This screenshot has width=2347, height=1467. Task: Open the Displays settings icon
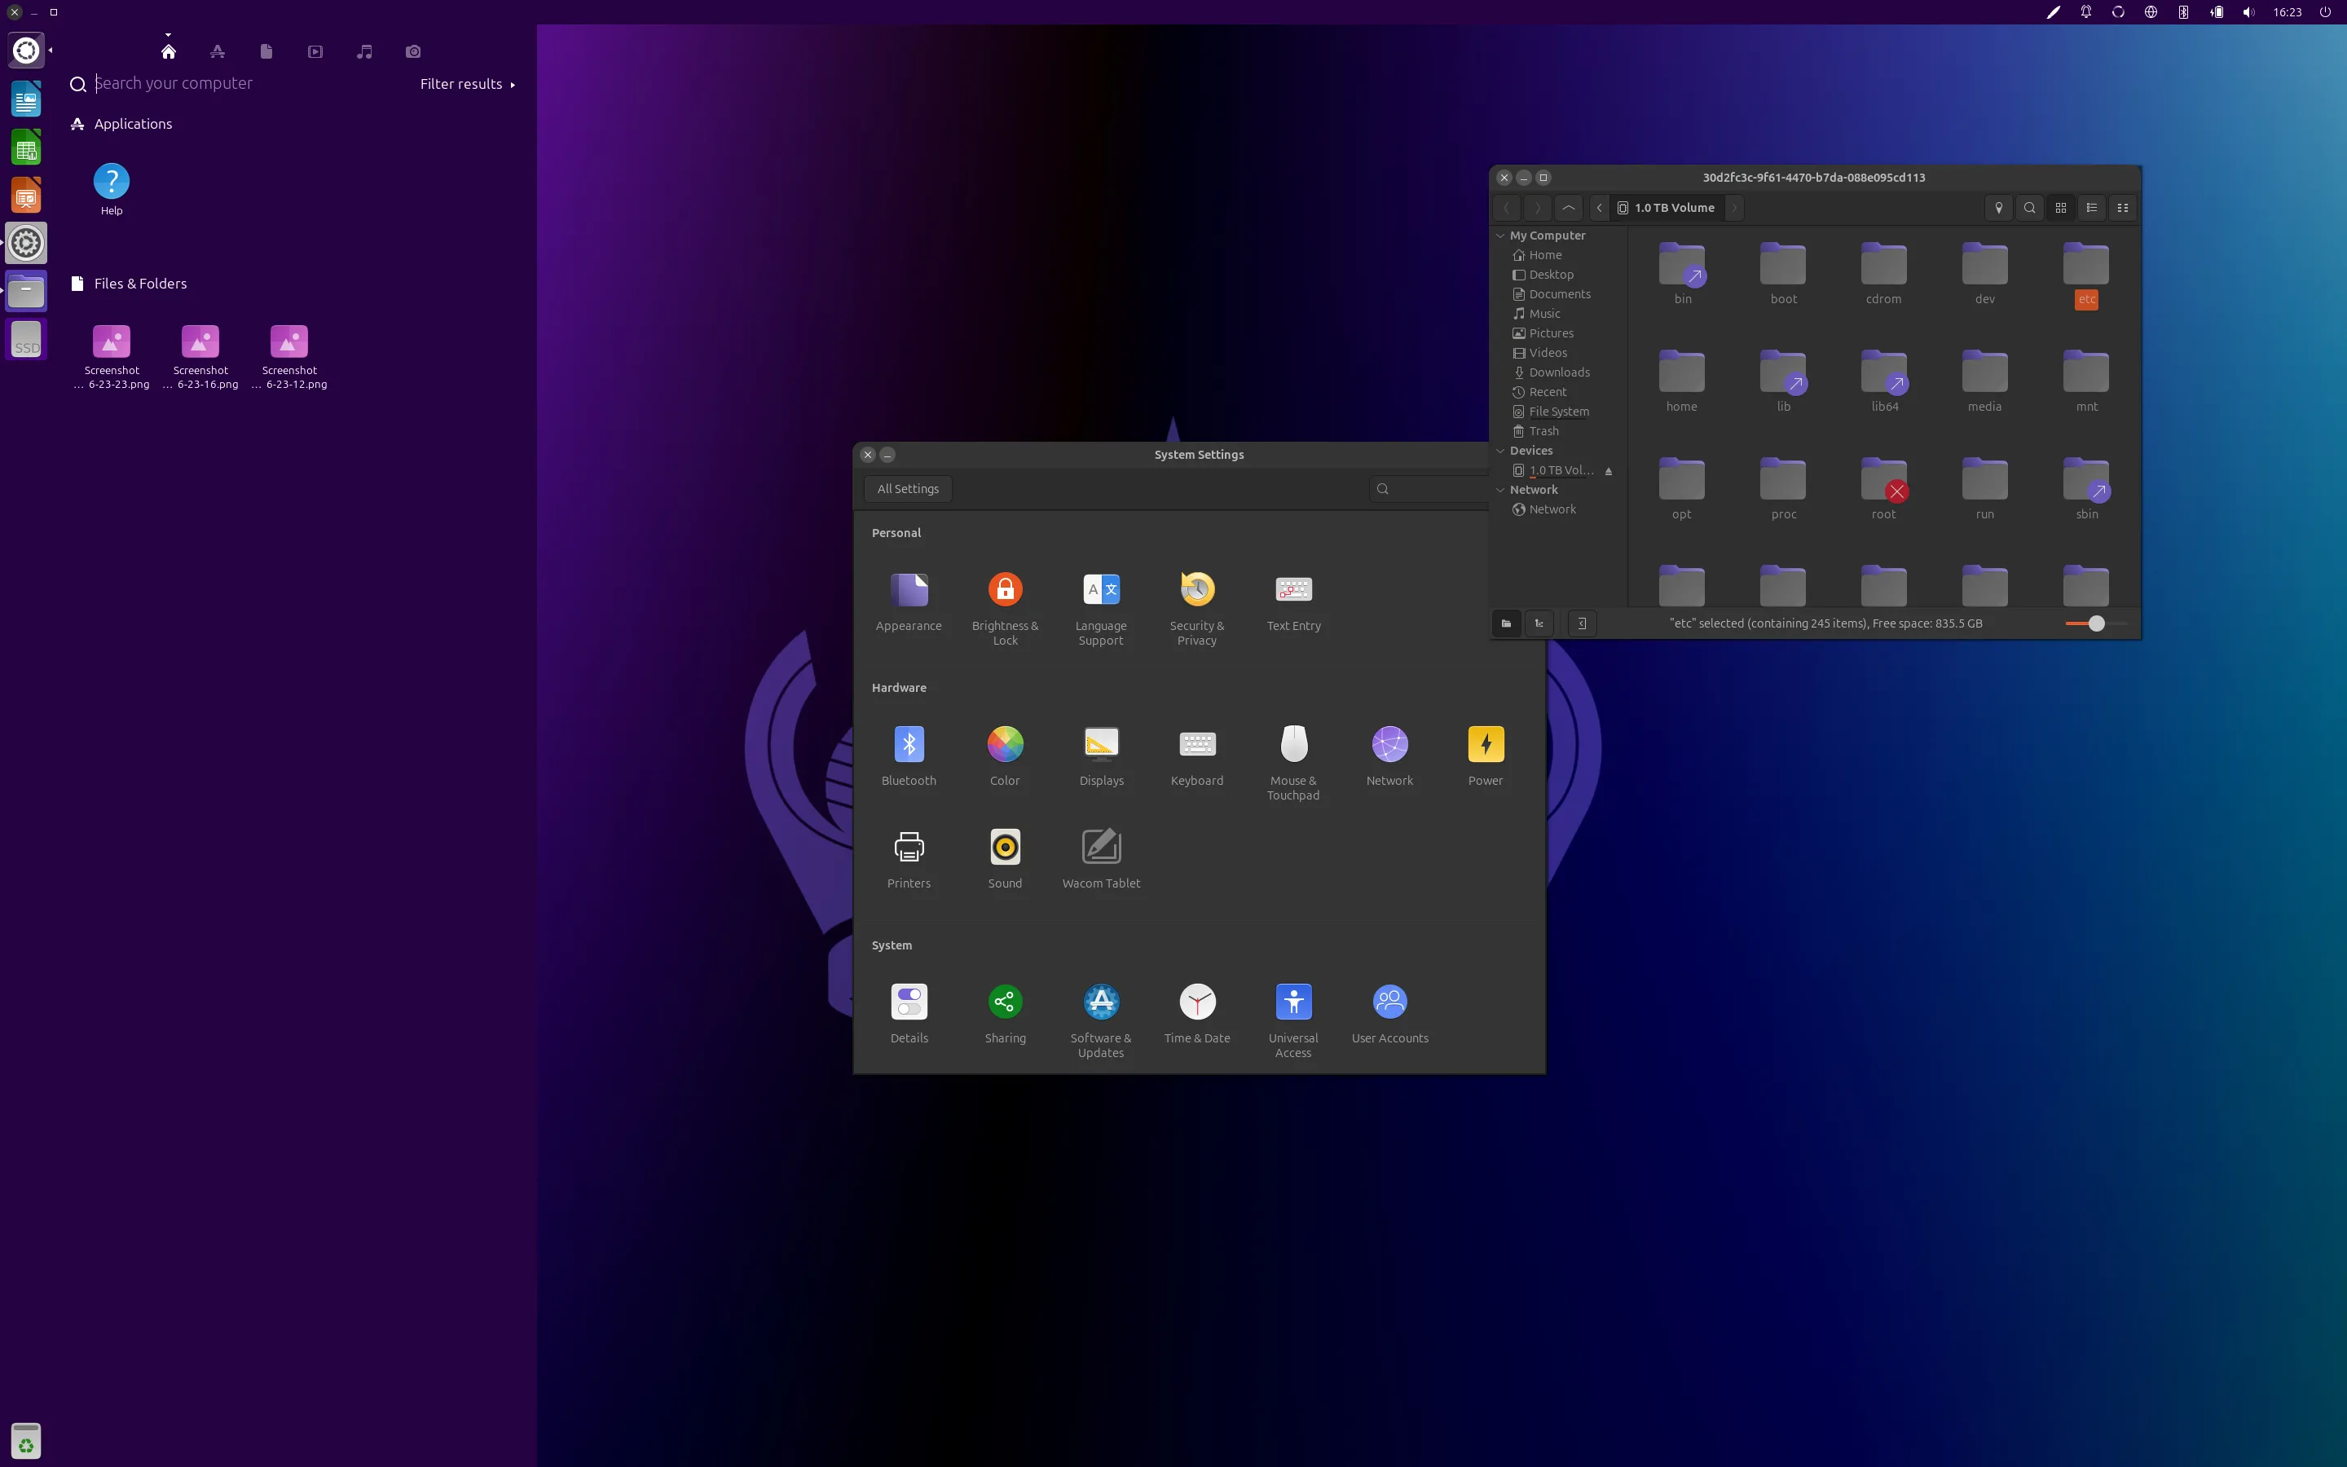click(1101, 744)
